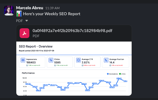Click the Average CTR gauge icon
This screenshot has width=158, height=100.
(78, 60)
